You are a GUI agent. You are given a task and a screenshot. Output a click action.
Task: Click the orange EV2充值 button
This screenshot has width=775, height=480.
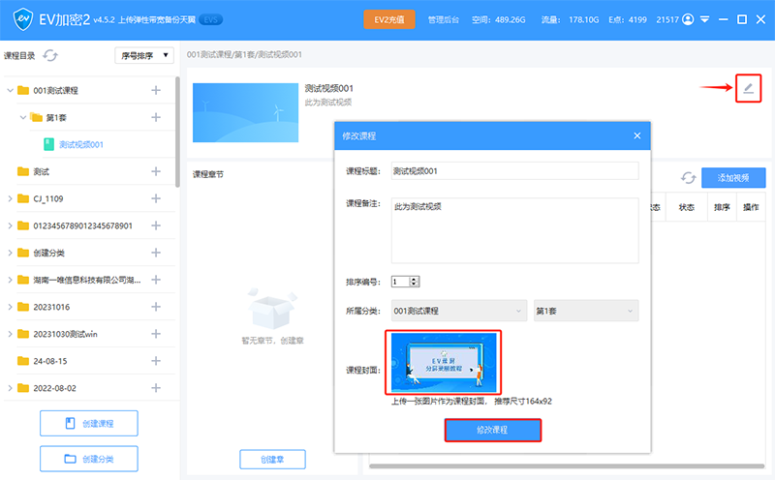tap(390, 19)
